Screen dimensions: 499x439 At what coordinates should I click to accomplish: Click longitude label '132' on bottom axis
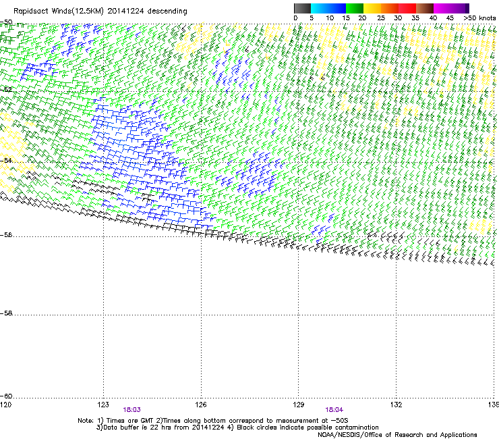(397, 405)
